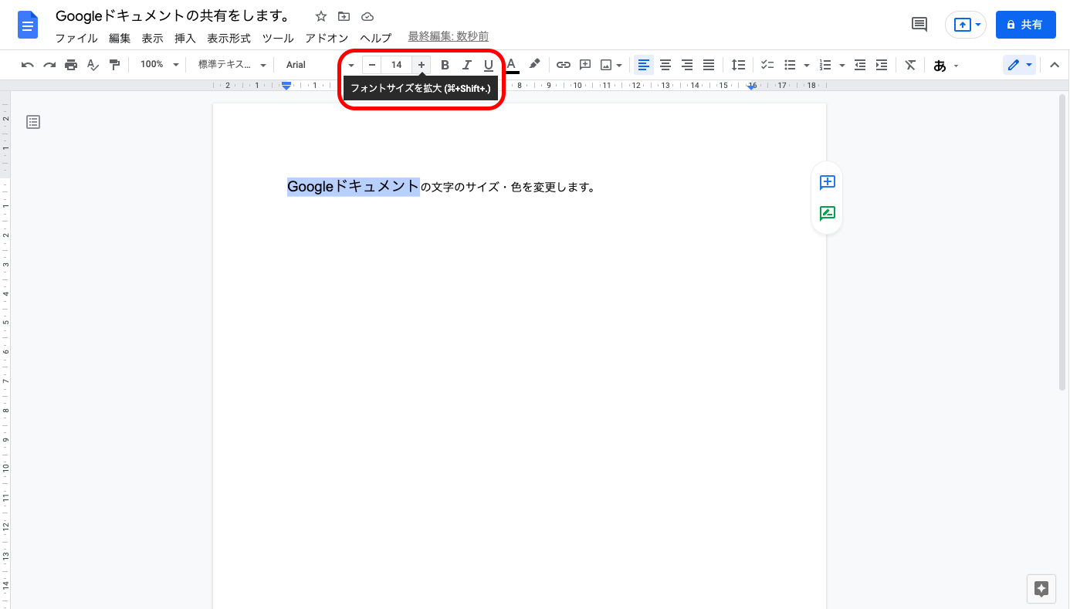Screen dimensions: 1070x609
Task: Click the font size field showing 14
Action: [396, 65]
